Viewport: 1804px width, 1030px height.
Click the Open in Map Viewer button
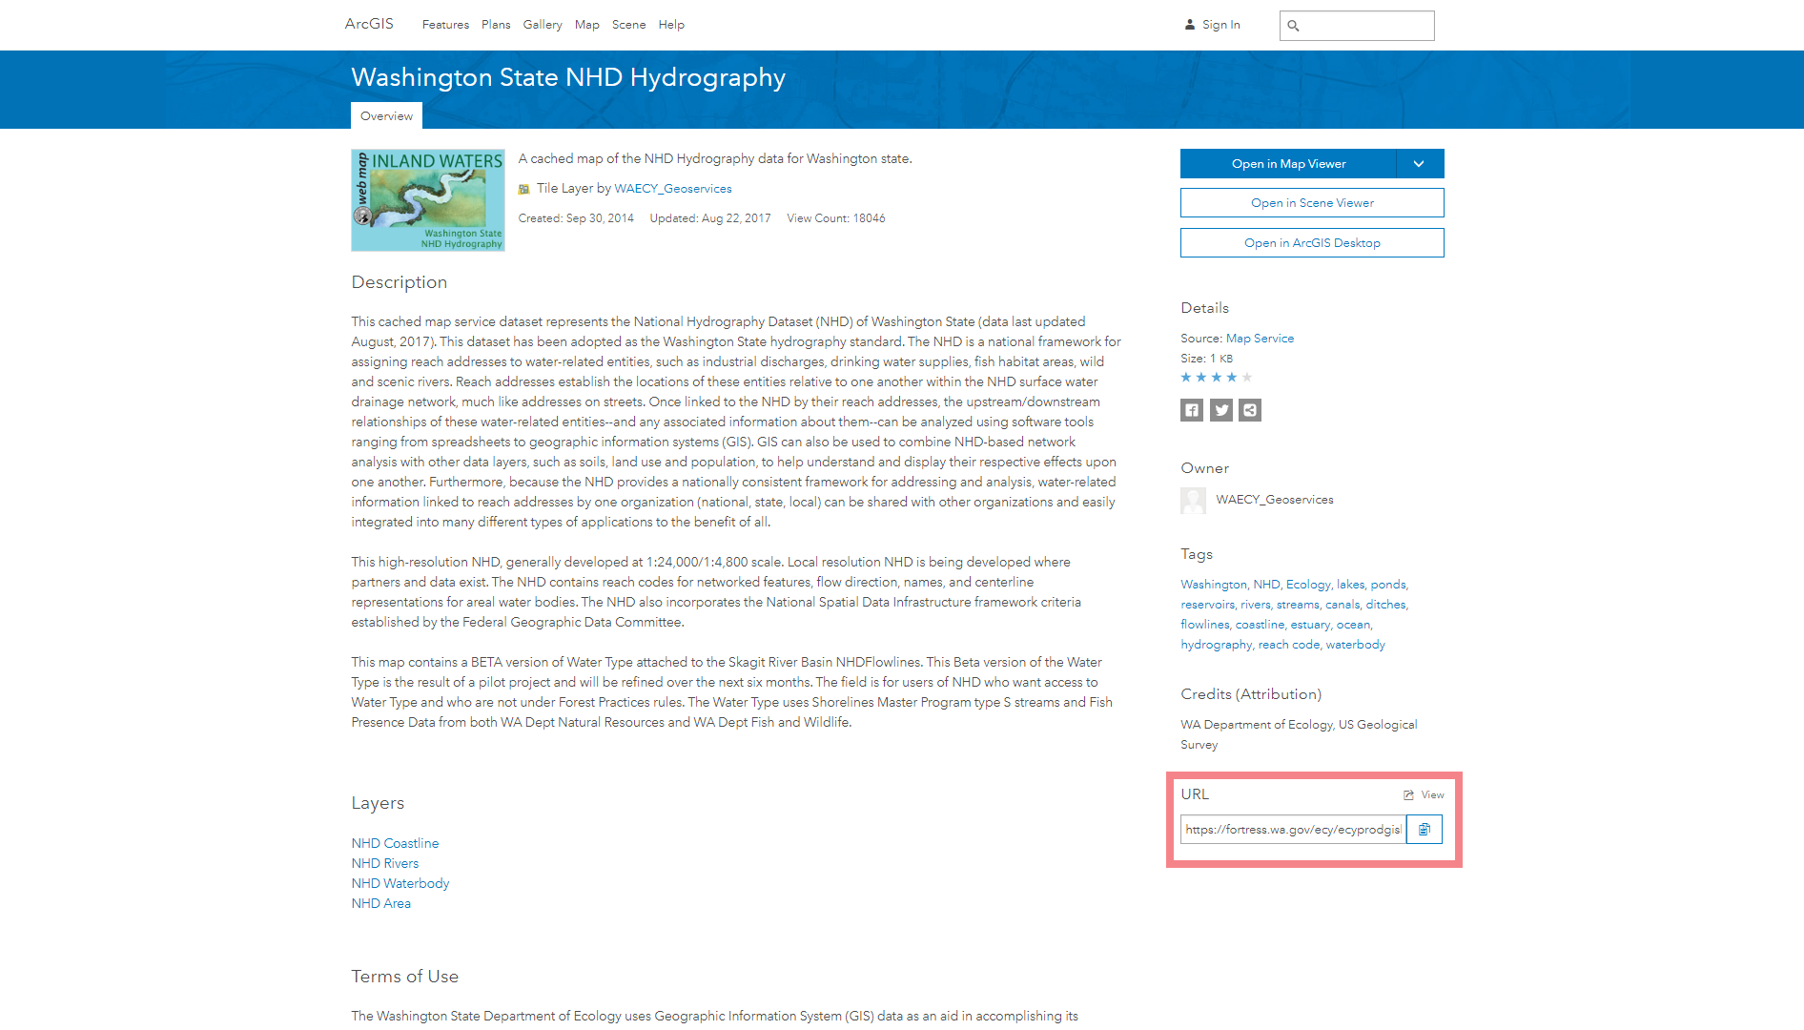pyautogui.click(x=1288, y=164)
